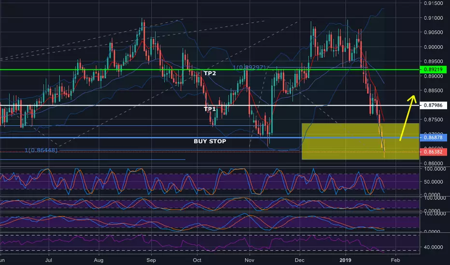Click the Aug label on time axis
The width and height of the screenshot is (450, 265).
pyautogui.click(x=98, y=260)
